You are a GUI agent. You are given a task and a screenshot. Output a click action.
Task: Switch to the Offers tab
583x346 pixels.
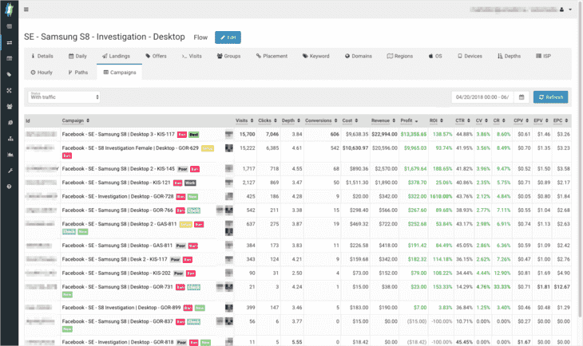[x=156, y=56]
